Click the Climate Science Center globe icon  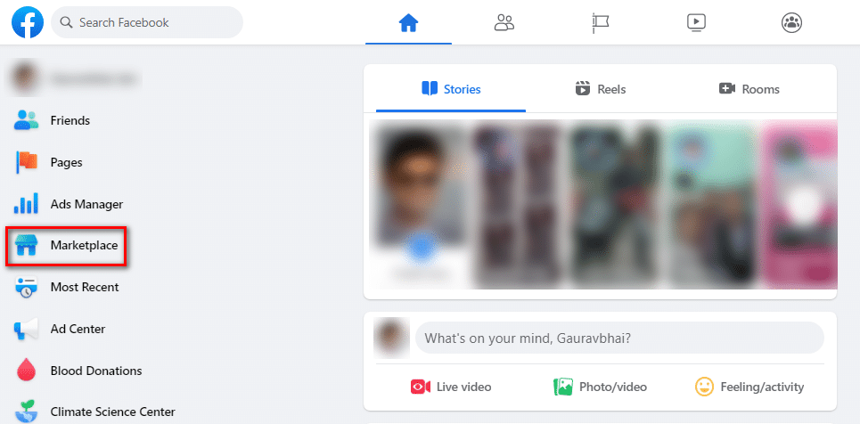click(26, 412)
